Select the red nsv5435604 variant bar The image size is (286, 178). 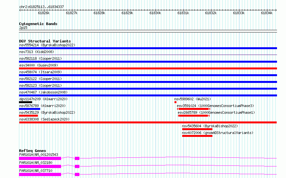(197, 129)
